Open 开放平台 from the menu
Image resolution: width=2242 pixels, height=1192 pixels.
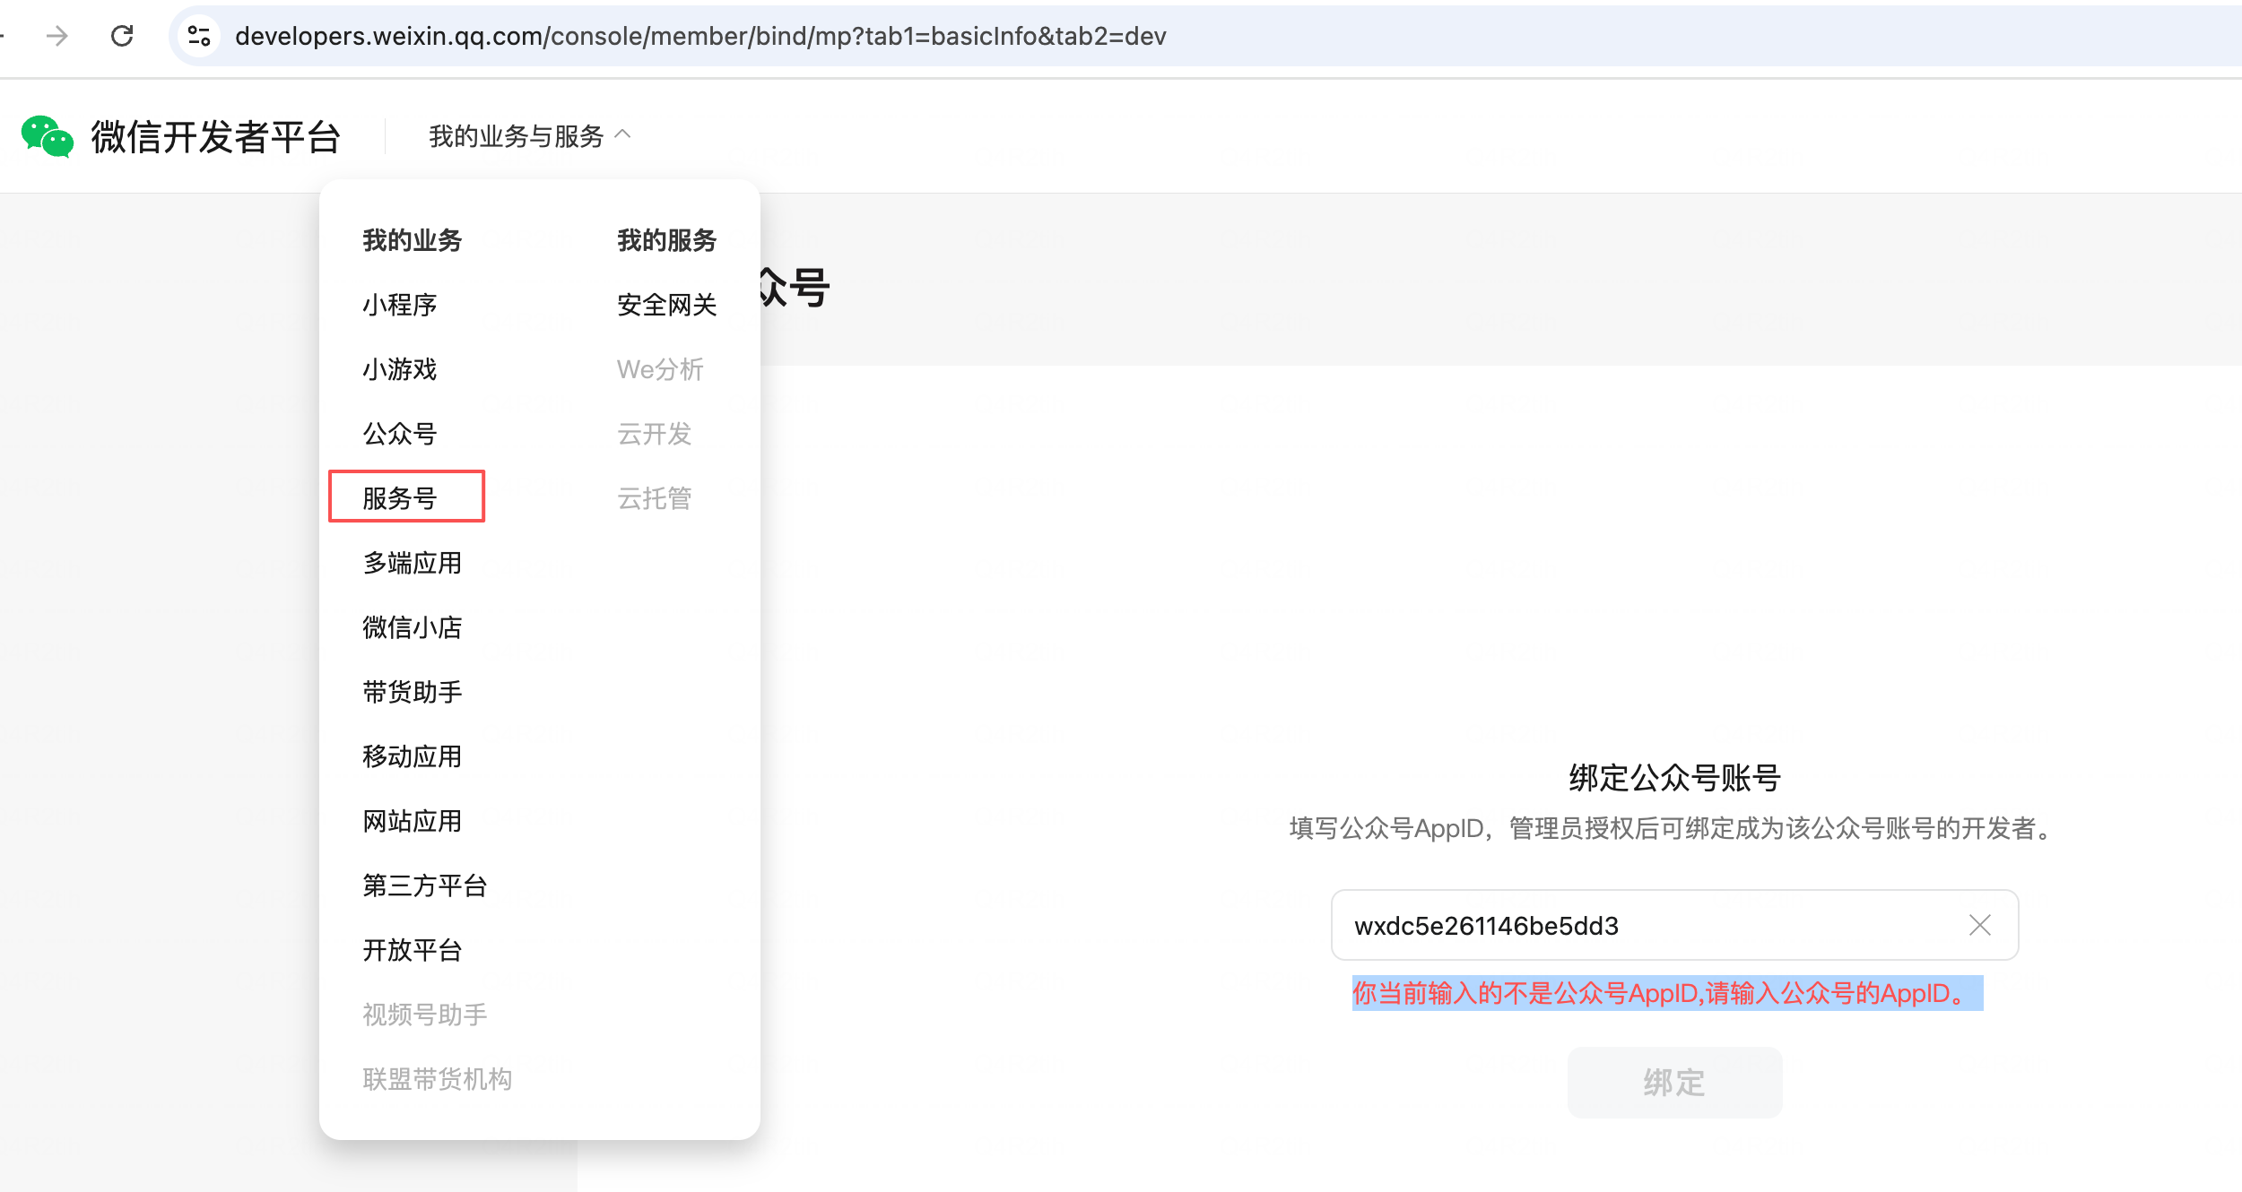click(413, 950)
